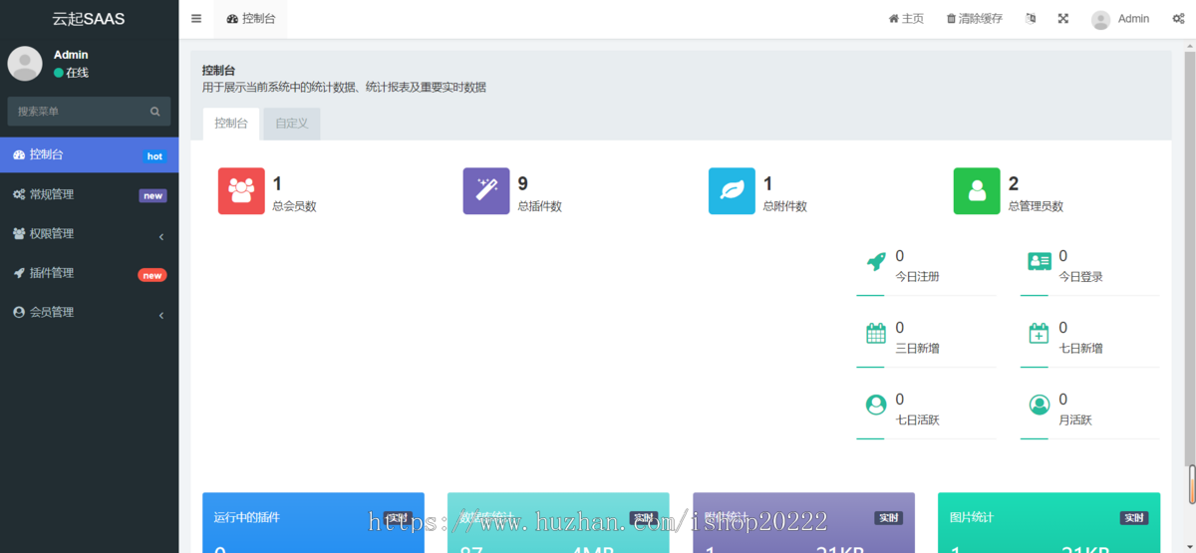This screenshot has width=1196, height=553.
Task: Click the 今日登录 label
Action: [x=1080, y=277]
